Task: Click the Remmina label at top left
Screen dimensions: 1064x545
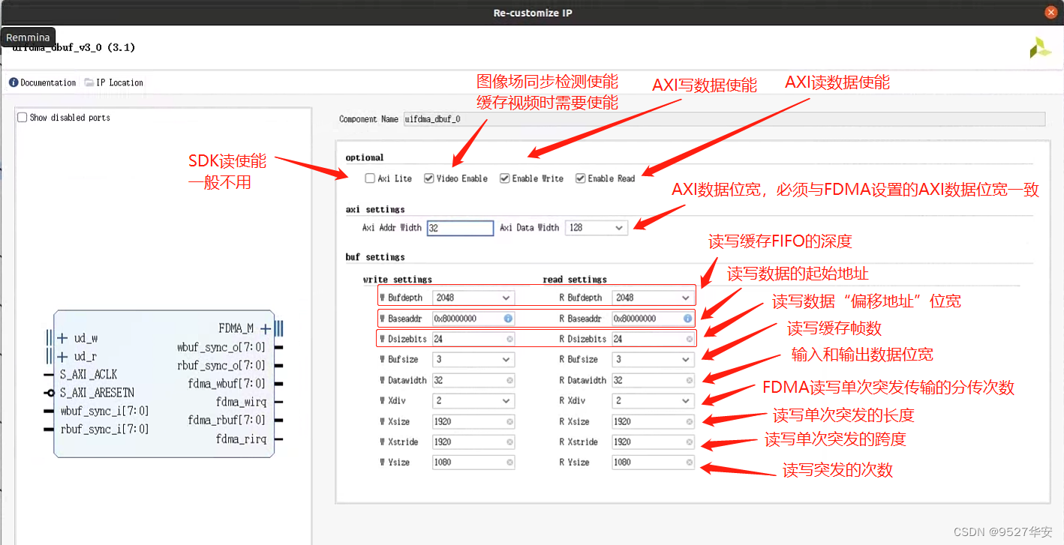Action: 28,37
